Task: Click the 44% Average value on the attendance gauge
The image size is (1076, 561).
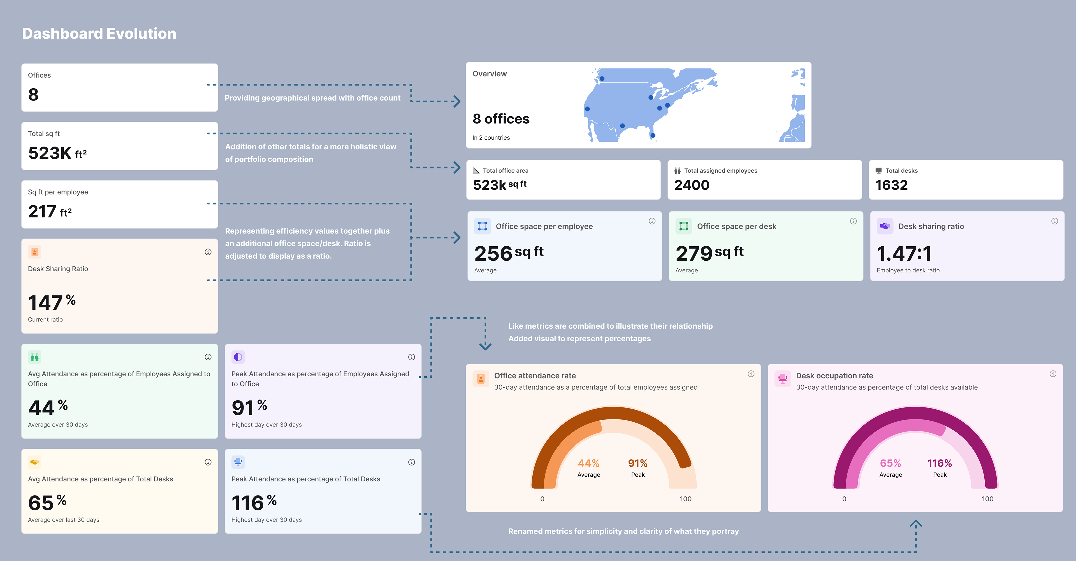Action: click(x=588, y=463)
